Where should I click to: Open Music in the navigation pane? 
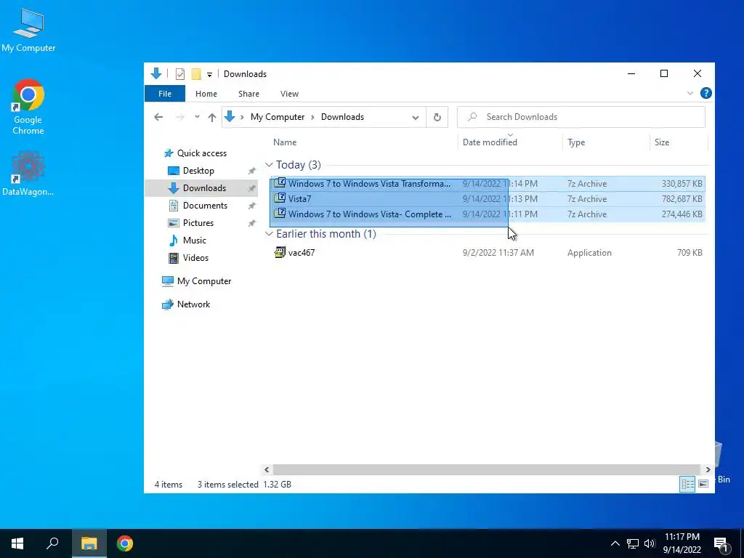click(x=194, y=240)
